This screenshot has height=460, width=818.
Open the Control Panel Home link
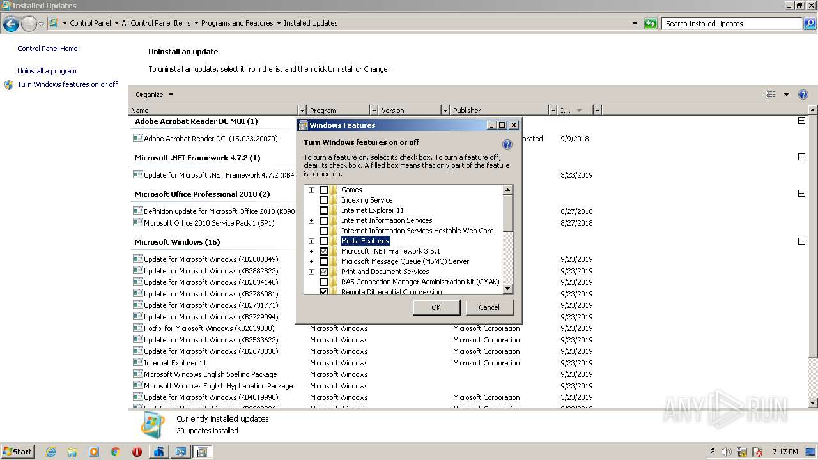(x=47, y=49)
